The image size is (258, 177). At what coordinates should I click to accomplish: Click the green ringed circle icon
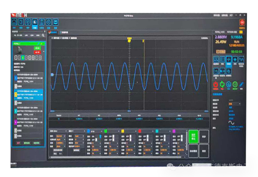click(x=235, y=85)
